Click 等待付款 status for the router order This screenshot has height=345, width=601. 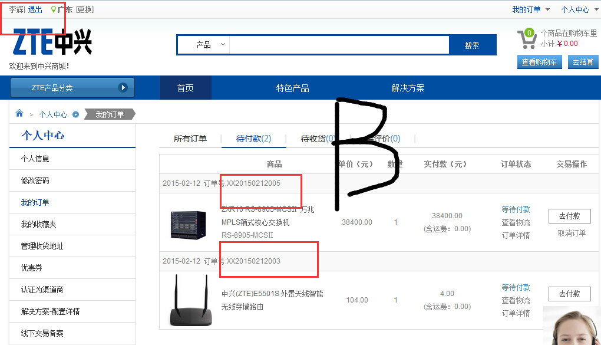click(516, 287)
